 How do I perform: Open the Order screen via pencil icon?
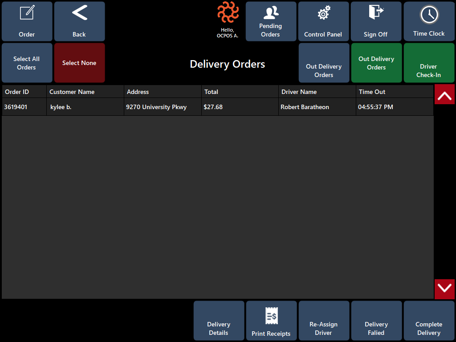tap(27, 13)
